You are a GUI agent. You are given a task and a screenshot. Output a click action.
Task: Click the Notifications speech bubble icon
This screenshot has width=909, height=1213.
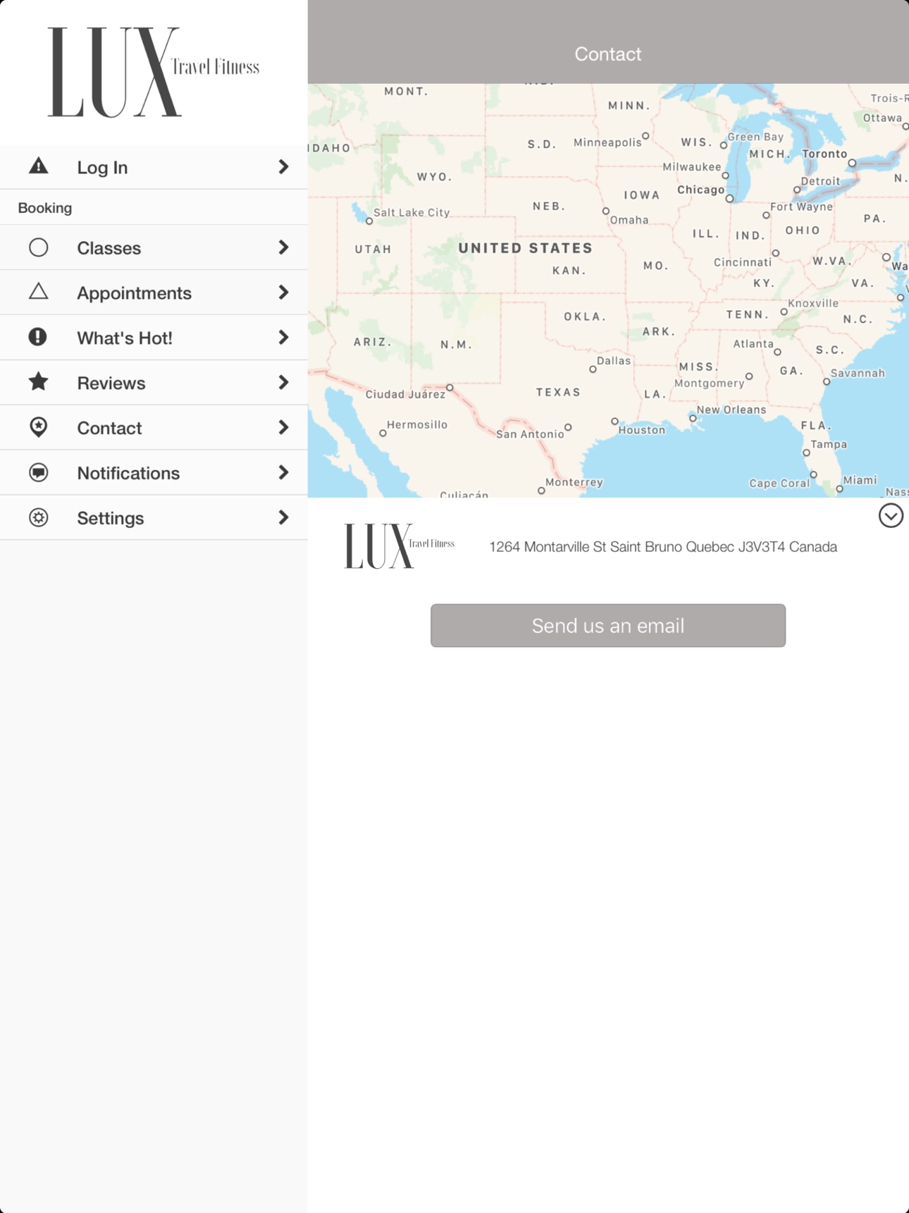coord(38,472)
